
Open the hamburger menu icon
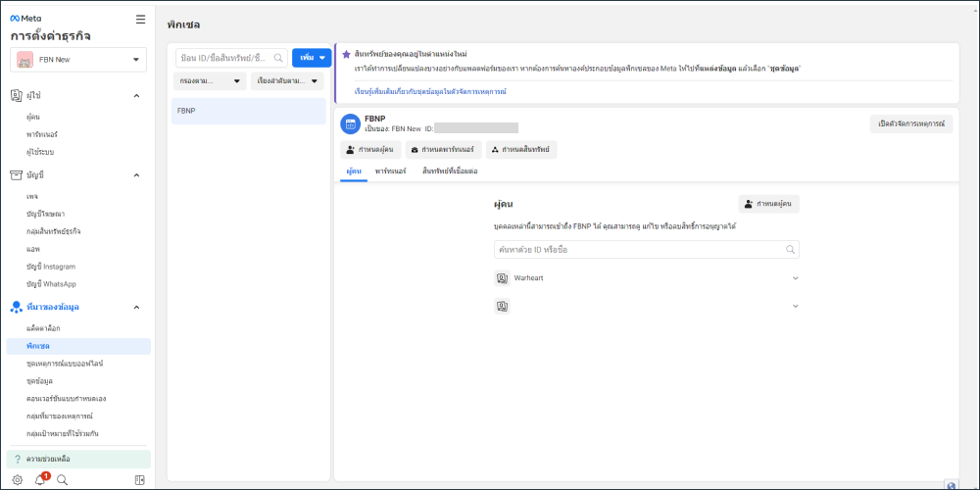click(x=140, y=20)
